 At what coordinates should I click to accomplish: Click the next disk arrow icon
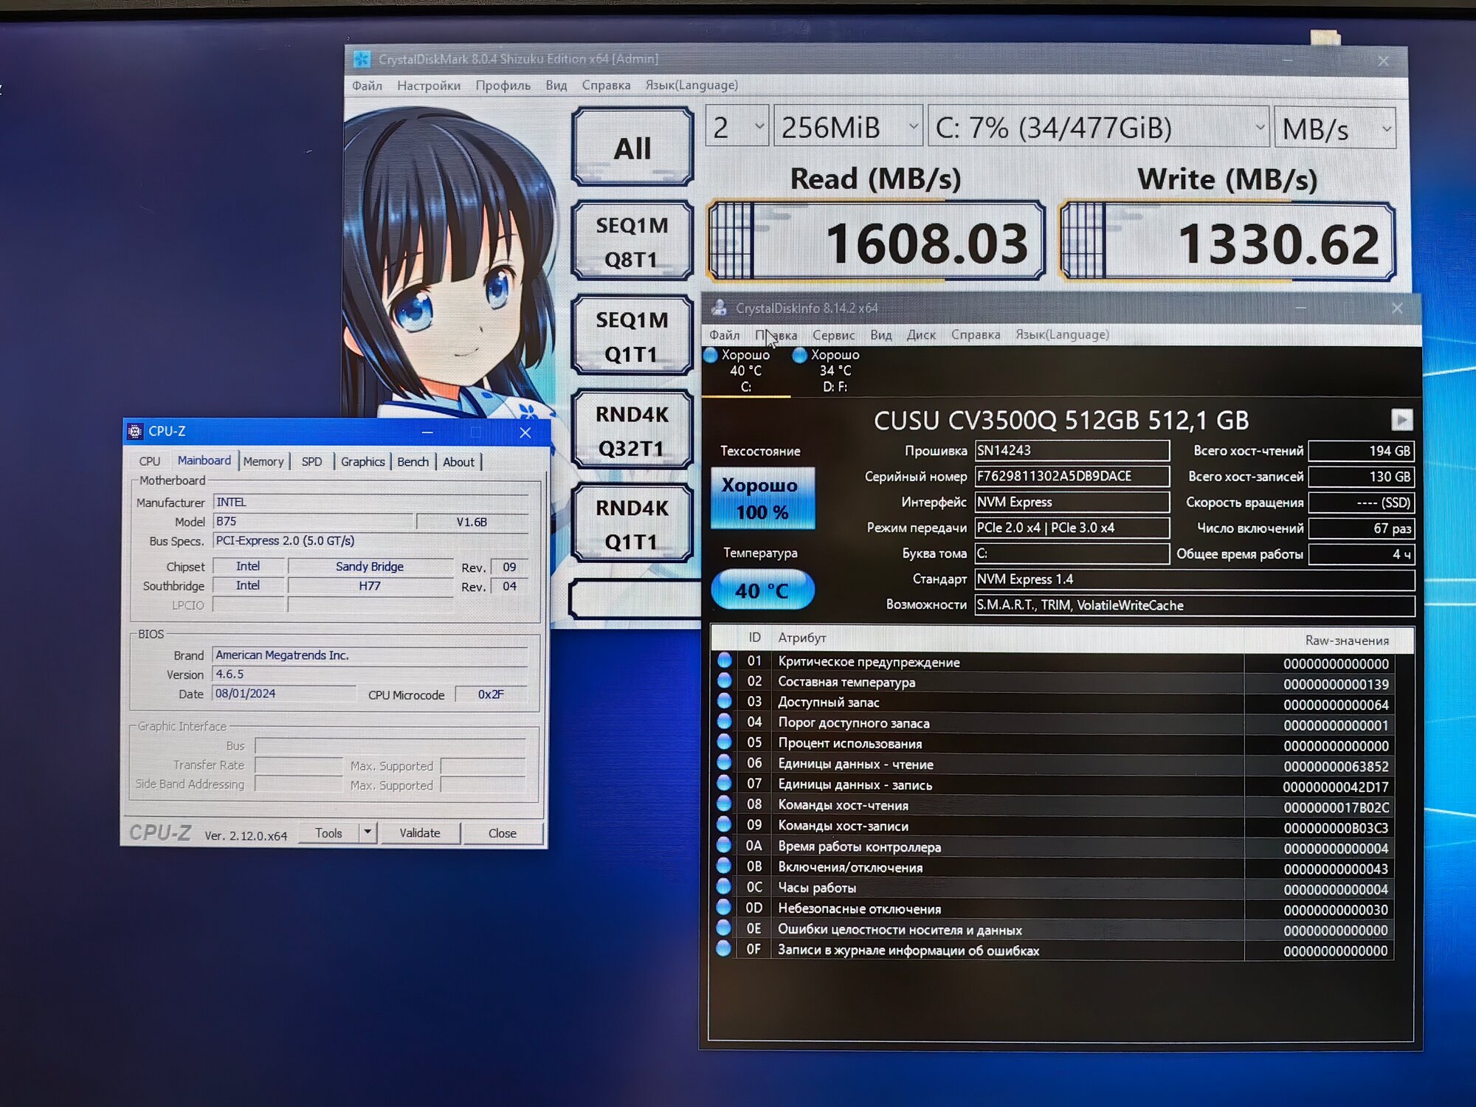coord(1401,420)
